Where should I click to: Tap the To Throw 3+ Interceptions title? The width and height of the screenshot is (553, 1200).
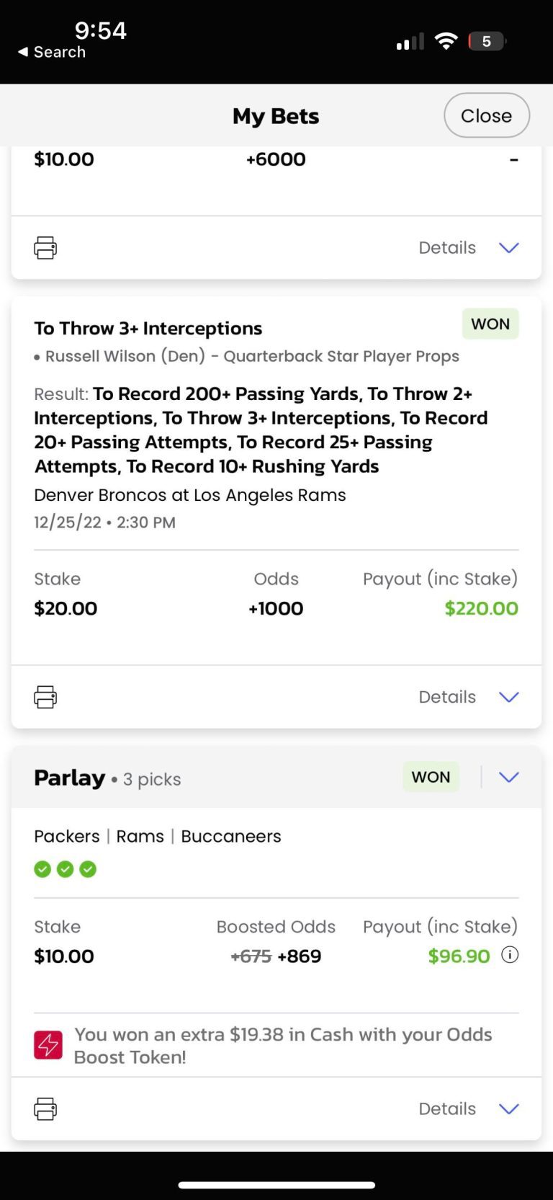tap(148, 329)
